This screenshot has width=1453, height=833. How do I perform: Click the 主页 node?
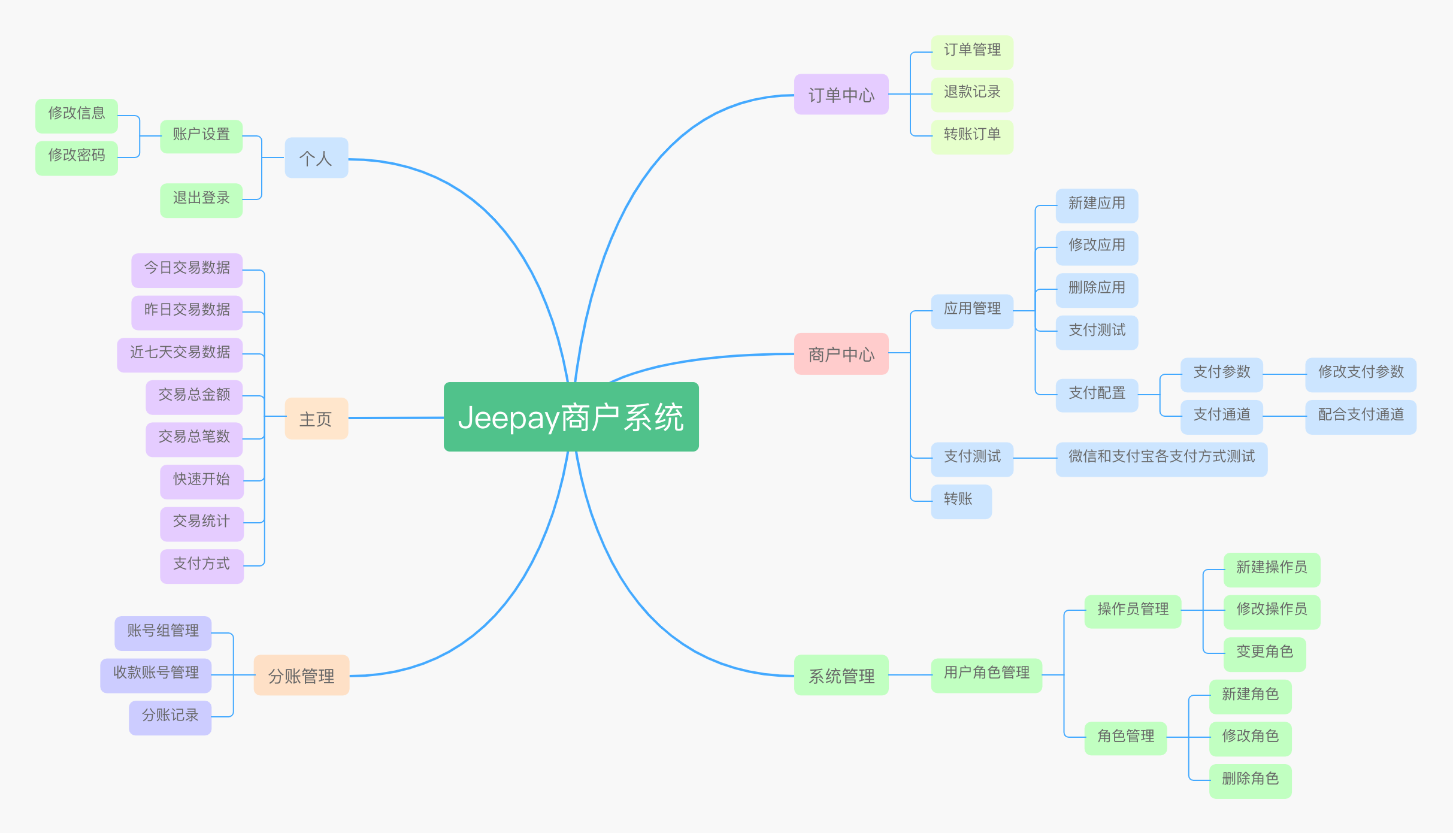(316, 419)
